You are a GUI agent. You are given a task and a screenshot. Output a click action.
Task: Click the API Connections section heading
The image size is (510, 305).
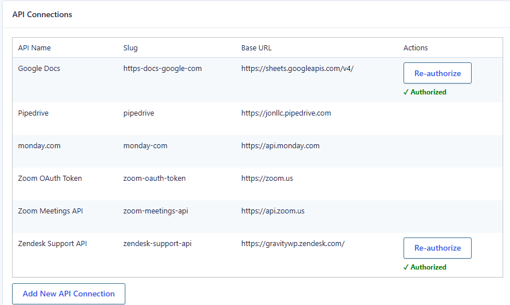coord(42,15)
